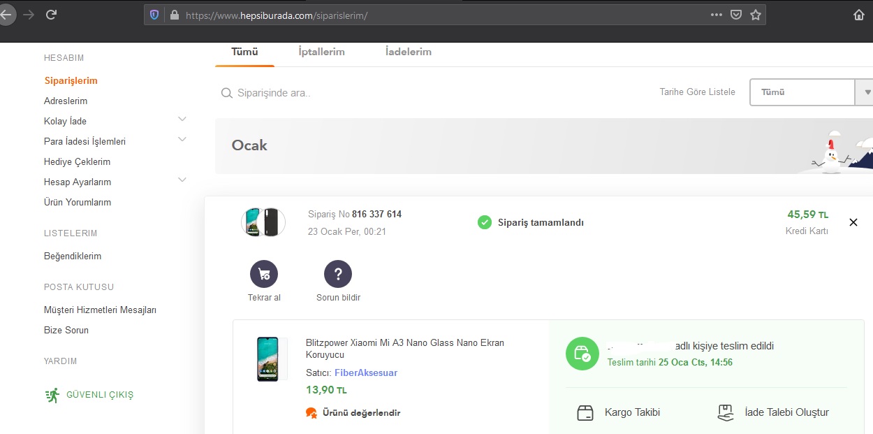Save page to Pocket icon
The image size is (873, 434).
click(x=736, y=15)
